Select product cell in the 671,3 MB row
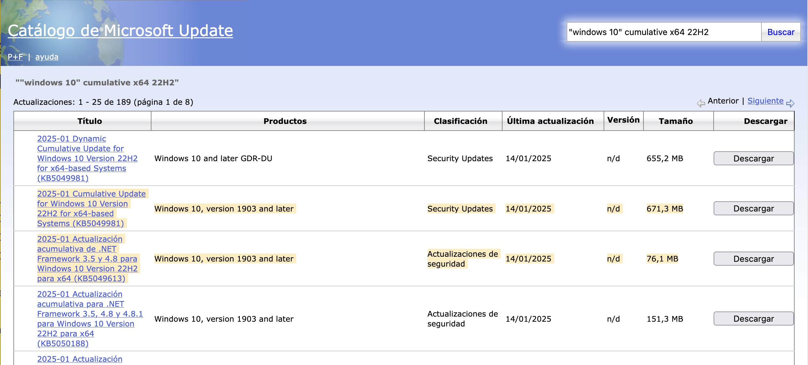This screenshot has height=365, width=808. click(x=224, y=209)
